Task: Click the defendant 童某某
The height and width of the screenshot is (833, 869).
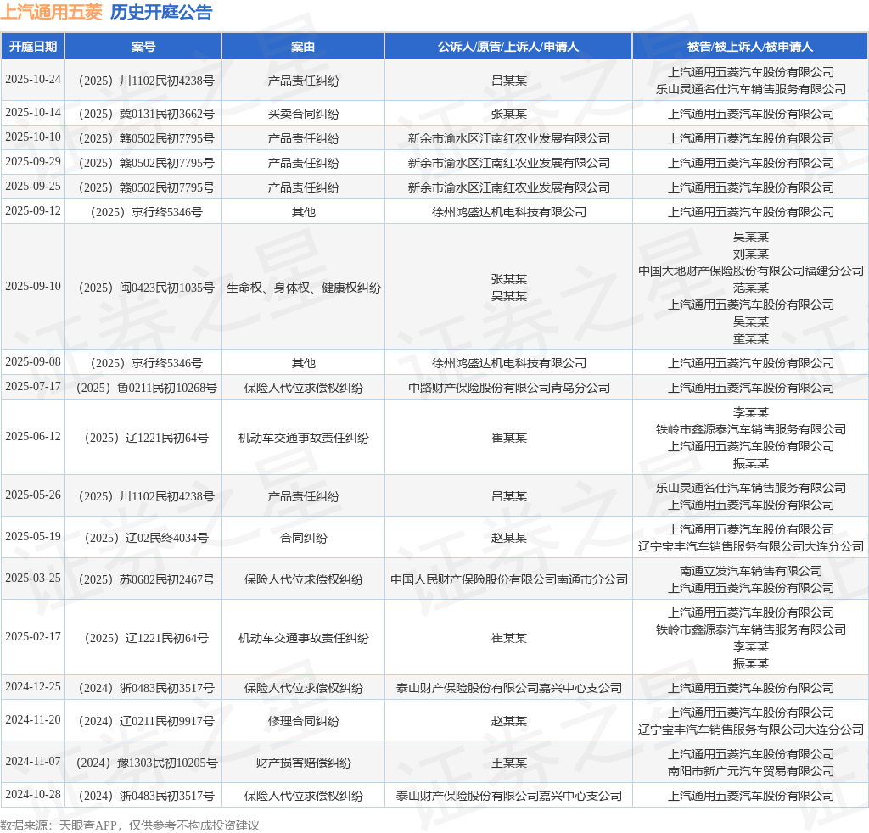Action: point(750,338)
